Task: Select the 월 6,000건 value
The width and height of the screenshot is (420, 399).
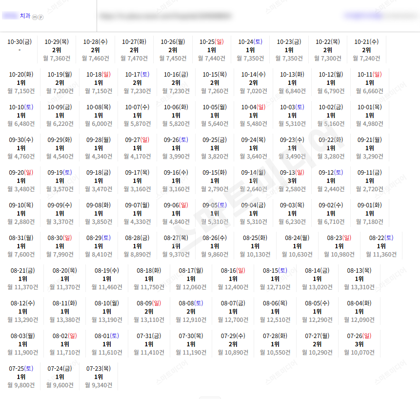Action: click(x=99, y=124)
